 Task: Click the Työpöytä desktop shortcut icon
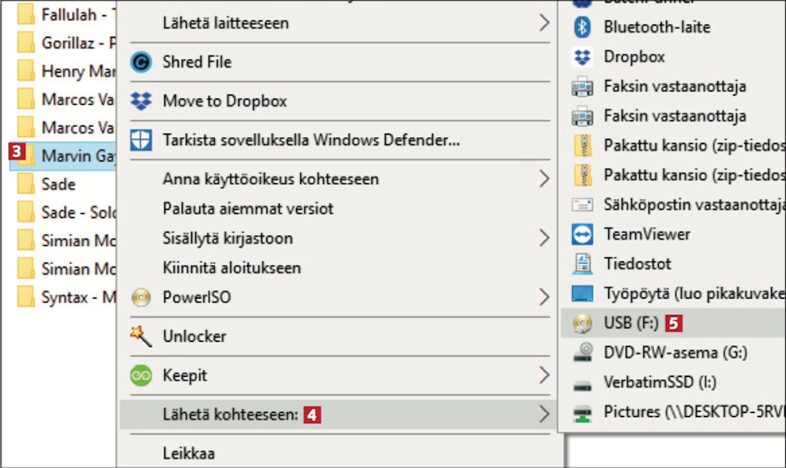pyautogui.click(x=582, y=293)
